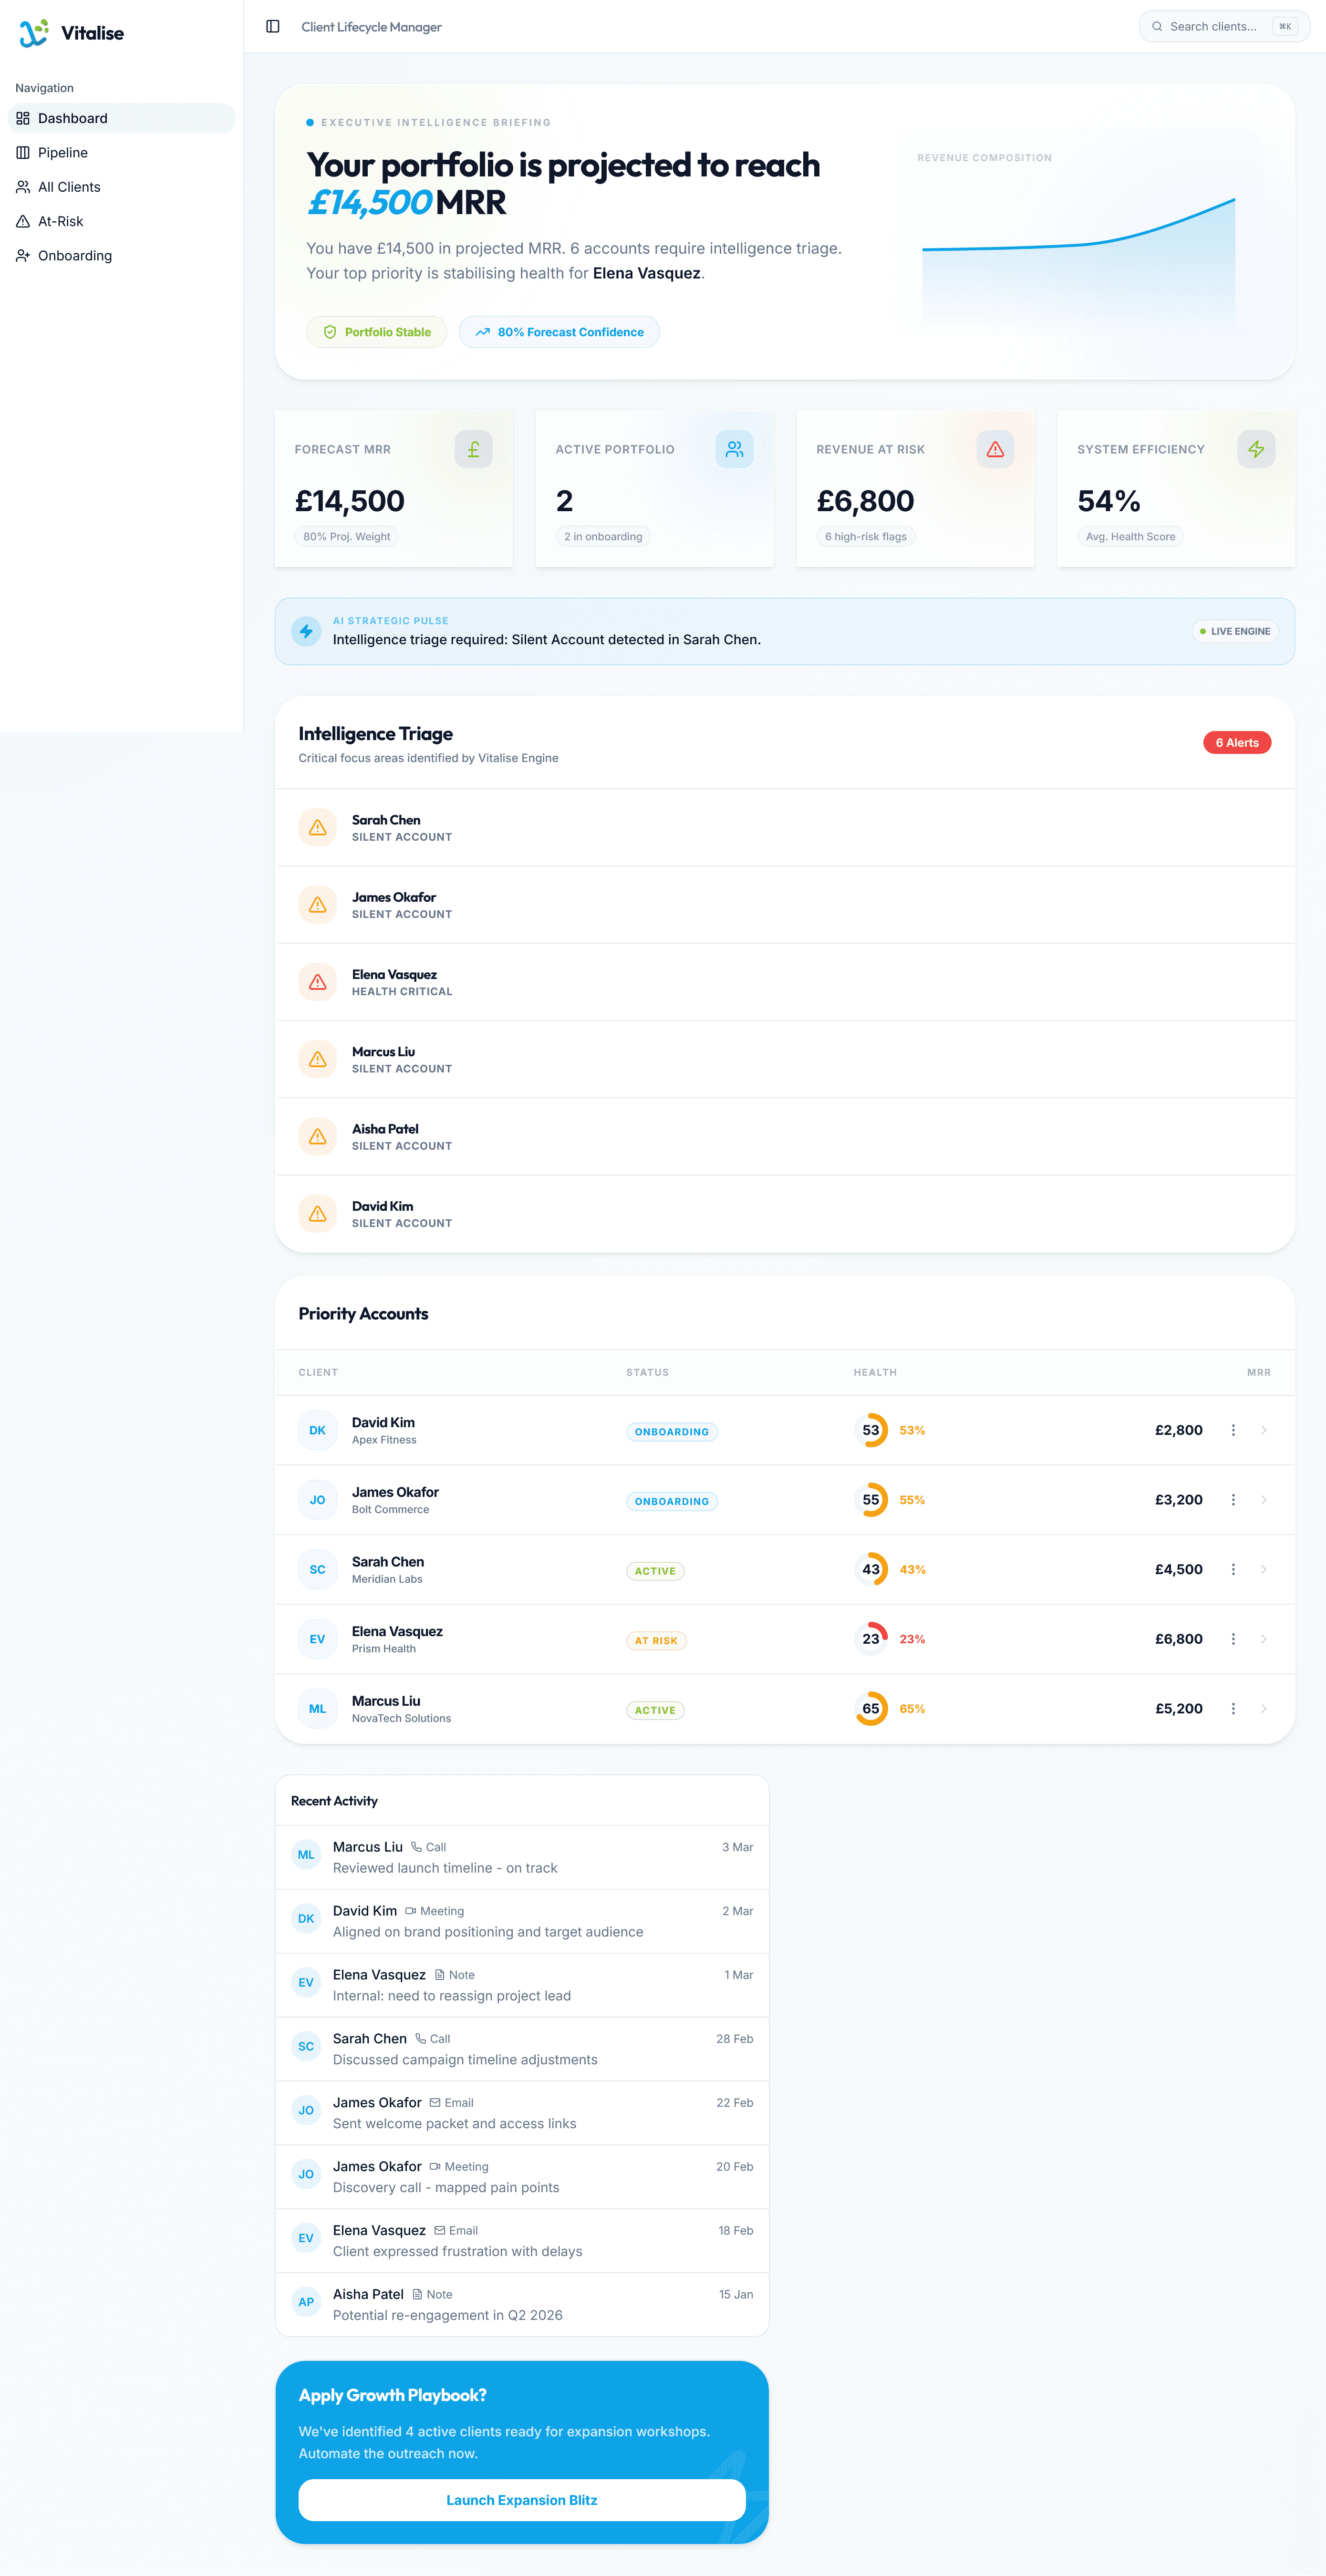
Task: Click the At Risk status badge
Action: point(656,1641)
